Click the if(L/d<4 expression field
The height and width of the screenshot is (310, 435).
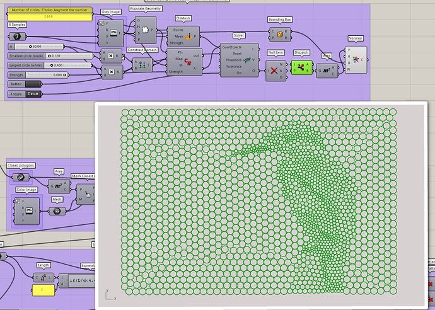pos(82,280)
